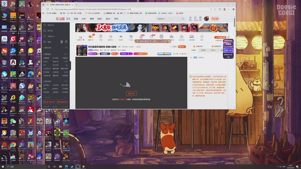Click the Task View taskbar button
The width and height of the screenshot is (301, 169).
click(55, 166)
